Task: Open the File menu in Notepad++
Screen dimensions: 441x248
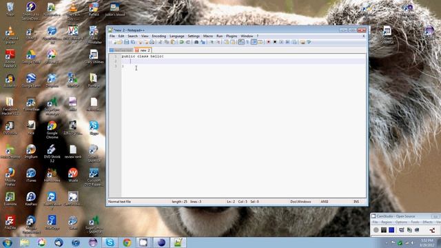Action: pyautogui.click(x=112, y=36)
